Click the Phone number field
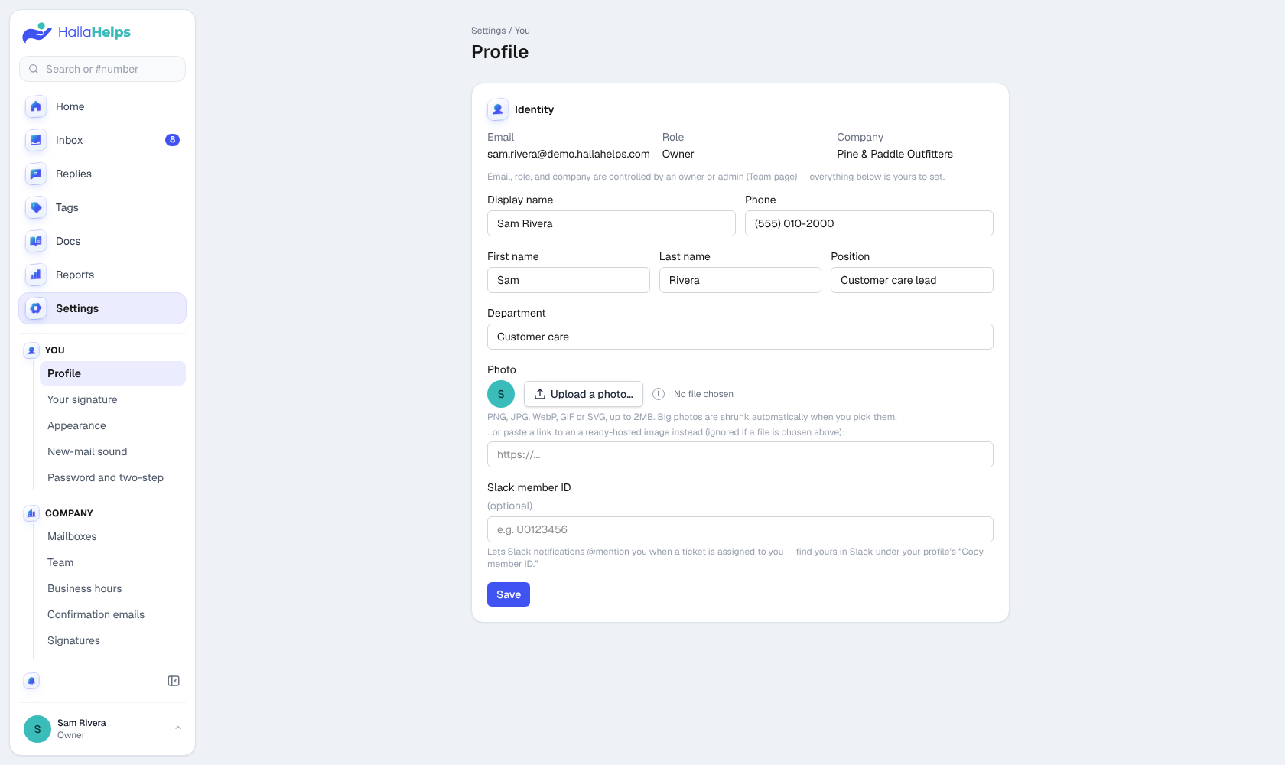This screenshot has height=765, width=1285. [869, 223]
